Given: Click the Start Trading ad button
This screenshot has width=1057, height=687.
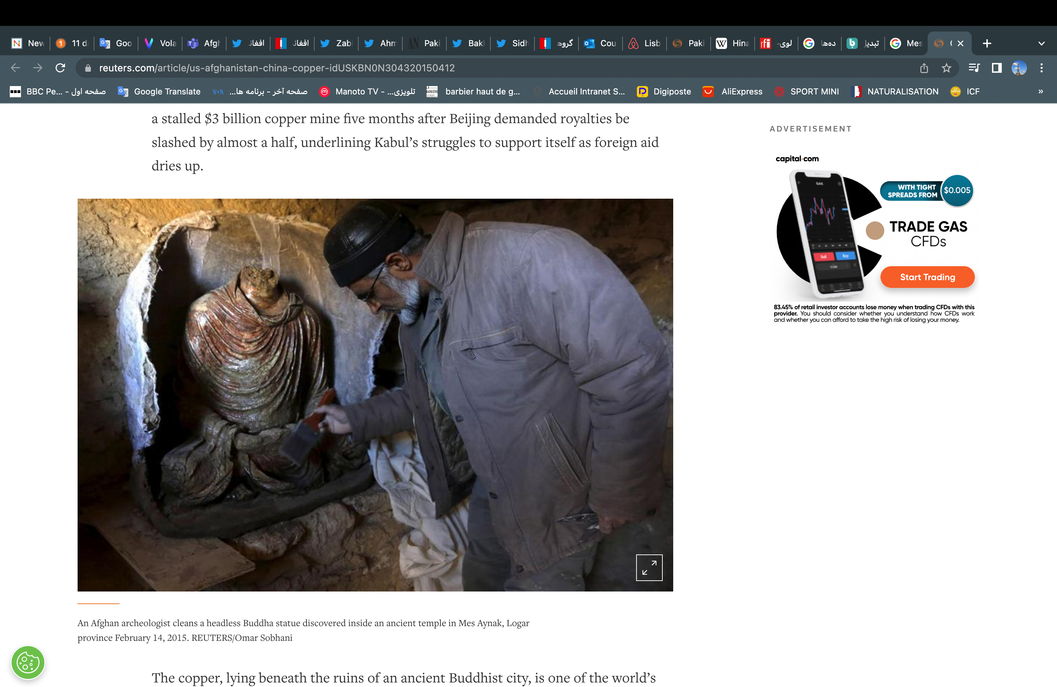Looking at the screenshot, I should coord(927,277).
